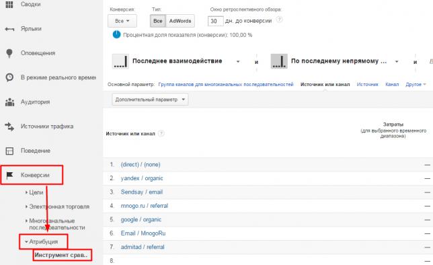Select the real-time clock icon

pyautogui.click(x=9, y=77)
